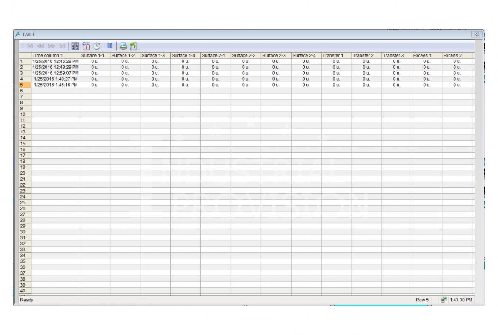Screen dimensions: 498x335
Task: Click the last record navigation arrow
Action: pos(62,45)
